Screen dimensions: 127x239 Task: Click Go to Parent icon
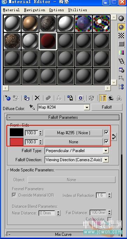coord(111,98)
